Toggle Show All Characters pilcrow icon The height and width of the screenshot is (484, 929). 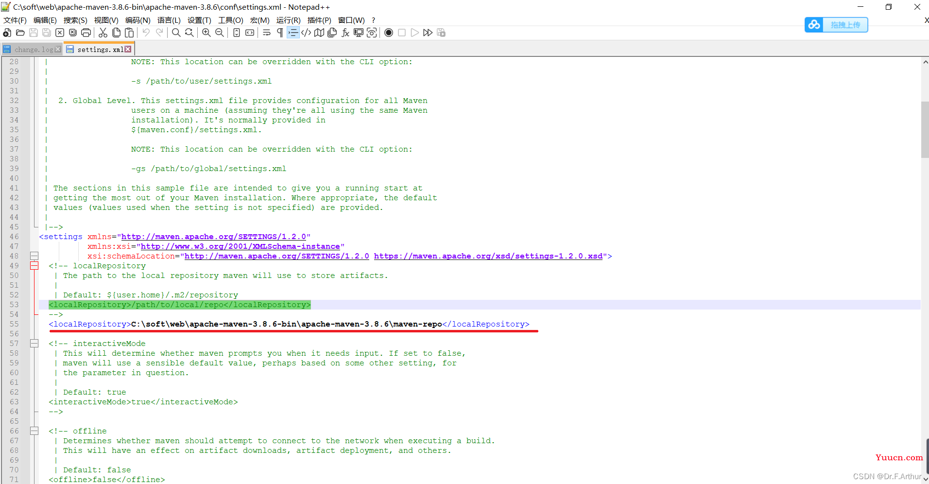click(x=280, y=33)
